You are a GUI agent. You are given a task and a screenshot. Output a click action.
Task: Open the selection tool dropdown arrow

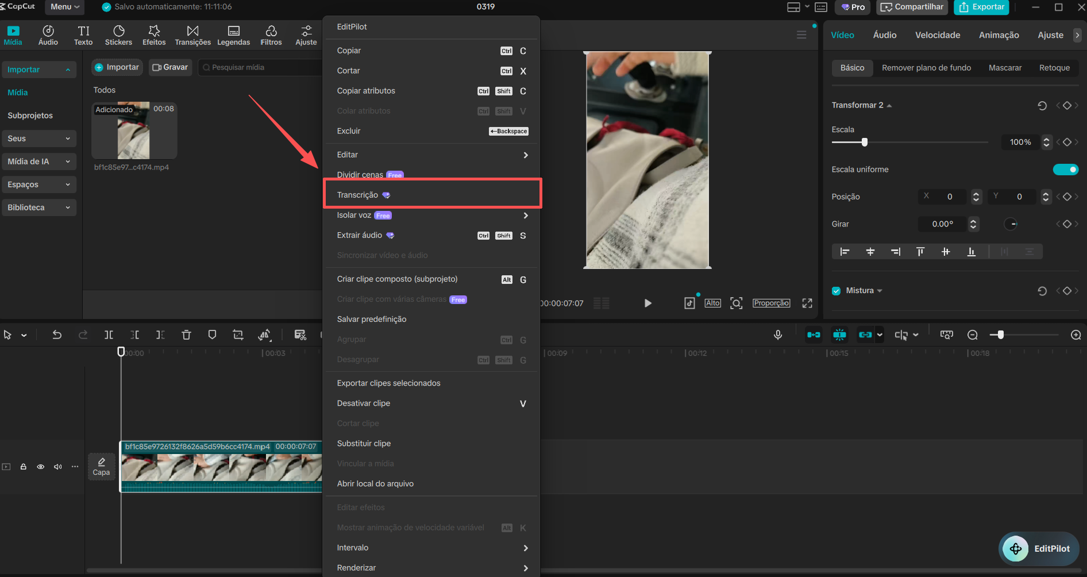pyautogui.click(x=24, y=335)
